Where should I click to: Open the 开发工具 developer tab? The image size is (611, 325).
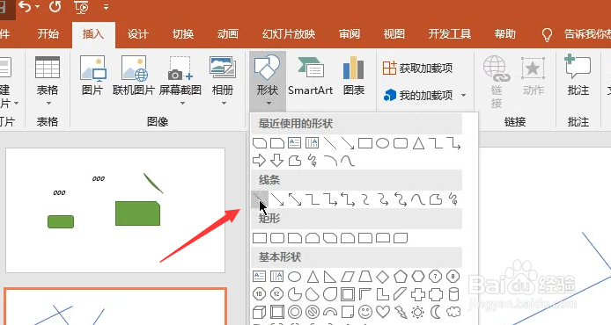coord(450,34)
